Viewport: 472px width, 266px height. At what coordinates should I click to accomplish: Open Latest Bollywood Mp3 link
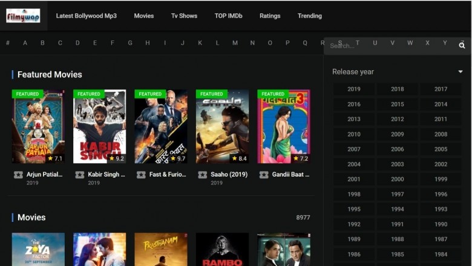click(x=86, y=16)
